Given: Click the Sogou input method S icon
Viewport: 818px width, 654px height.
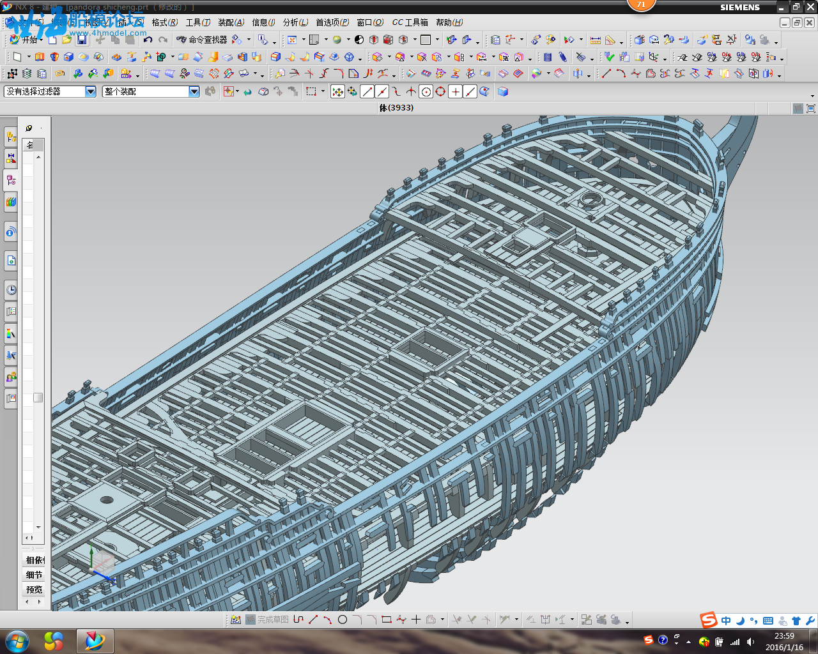Looking at the screenshot, I should pos(709,620).
